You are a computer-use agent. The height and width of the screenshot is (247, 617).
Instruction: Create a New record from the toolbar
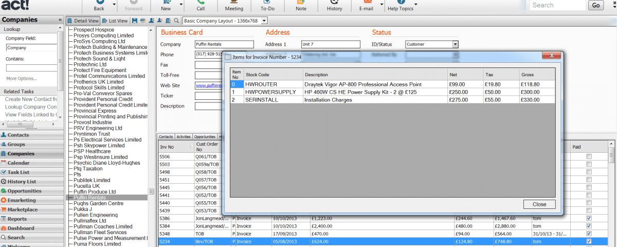166,6
